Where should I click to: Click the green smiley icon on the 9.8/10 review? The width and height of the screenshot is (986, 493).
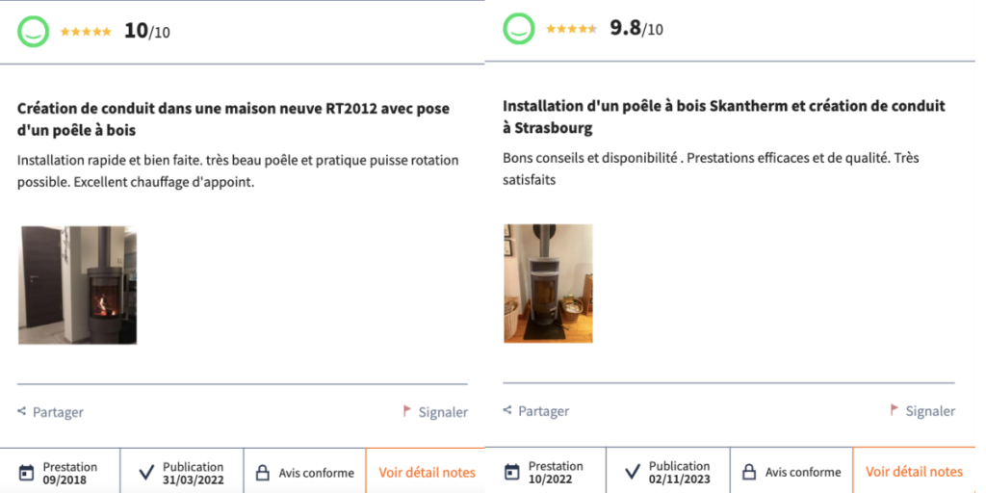(519, 29)
